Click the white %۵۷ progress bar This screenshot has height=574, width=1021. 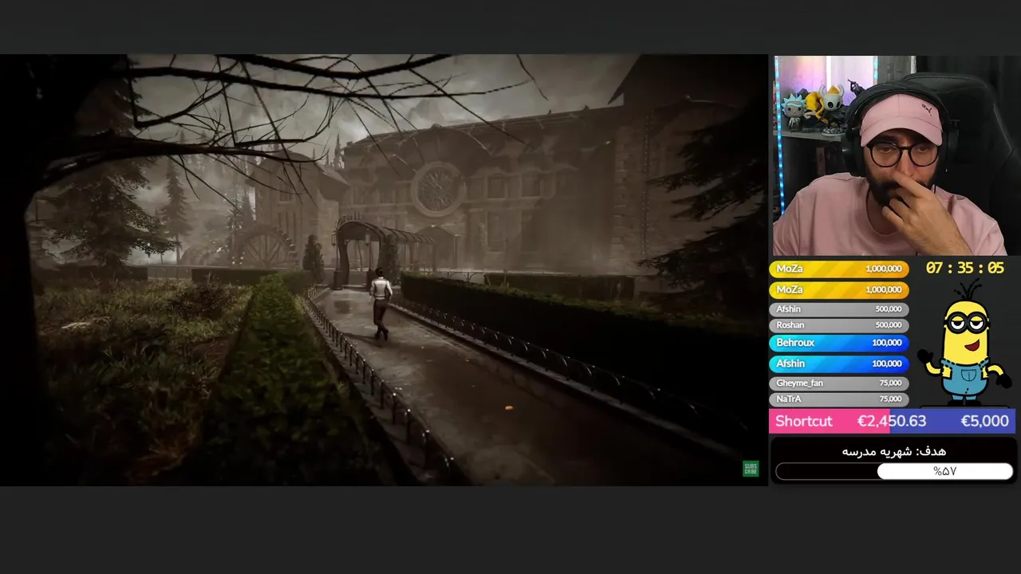click(x=894, y=471)
